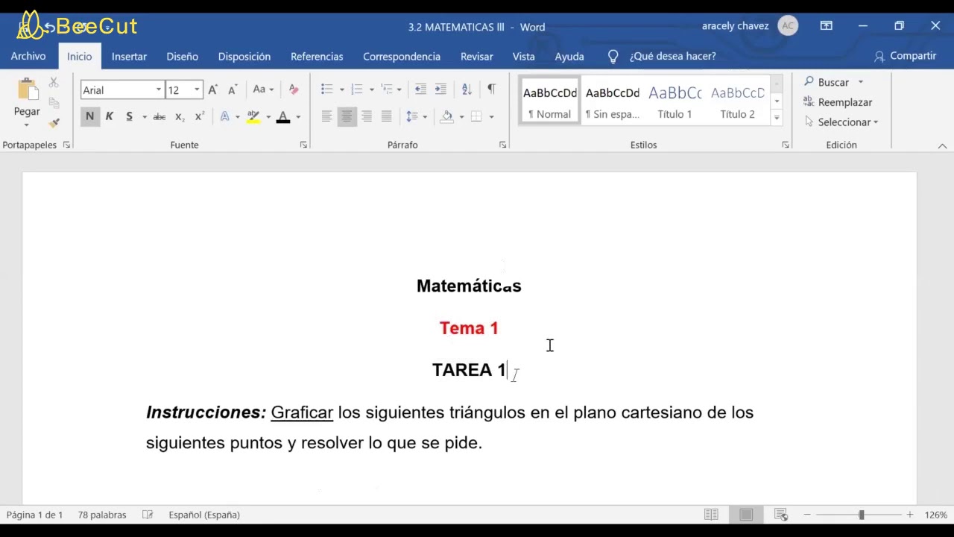Open the font size dropdown (12)
The image size is (954, 537).
[x=197, y=89]
